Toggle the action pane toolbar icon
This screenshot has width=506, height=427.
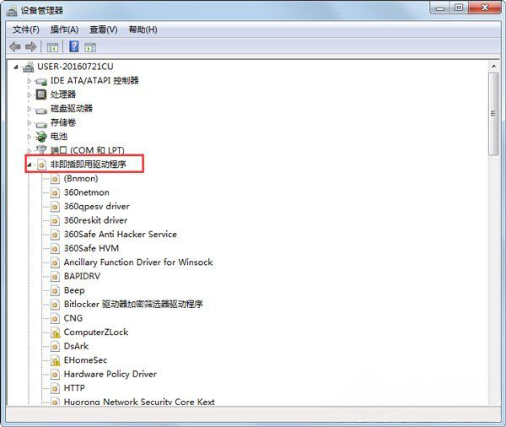tap(90, 47)
